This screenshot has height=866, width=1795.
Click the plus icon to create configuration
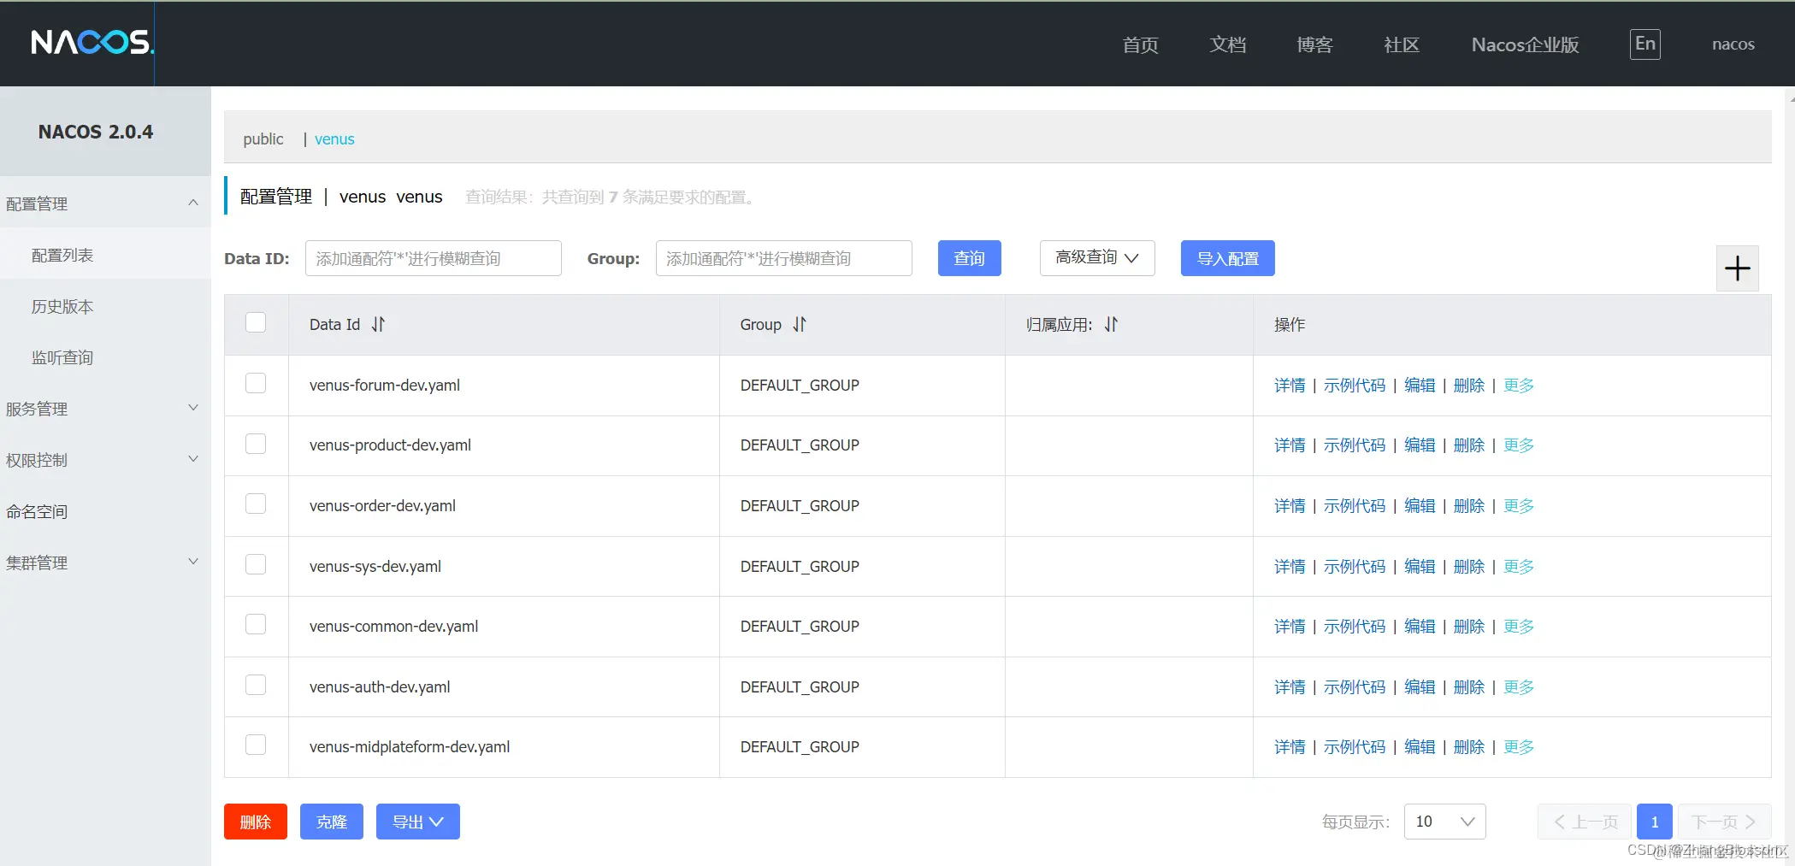(1737, 268)
